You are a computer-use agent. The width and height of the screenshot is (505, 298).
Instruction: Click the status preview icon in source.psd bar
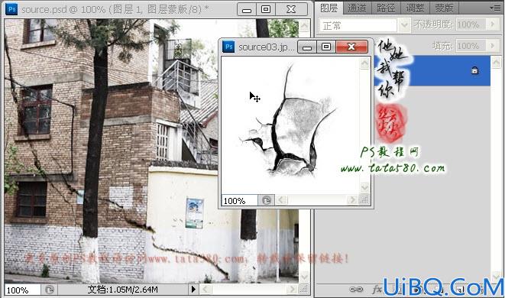(50, 290)
